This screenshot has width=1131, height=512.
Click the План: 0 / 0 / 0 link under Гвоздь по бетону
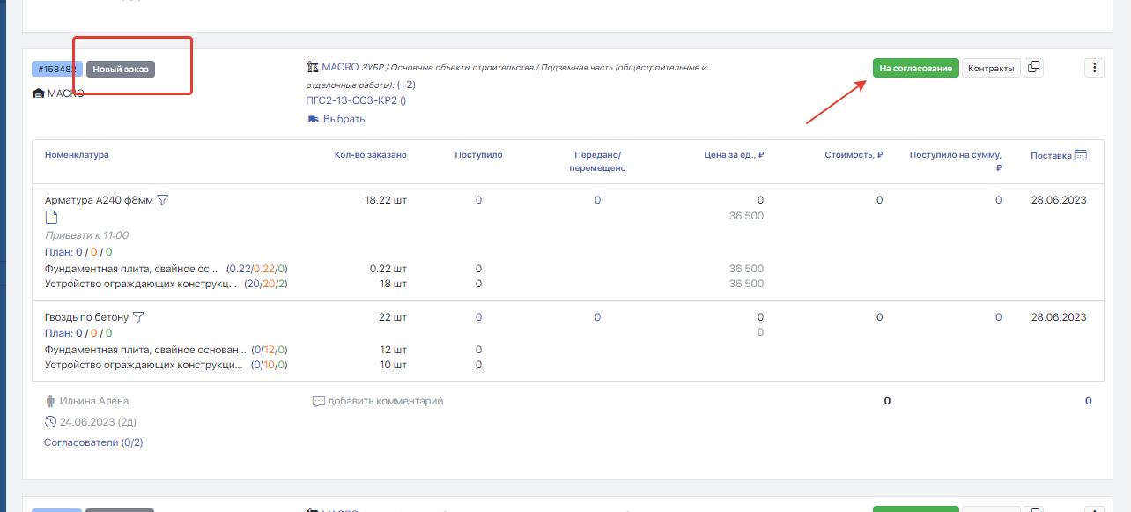[x=78, y=333]
